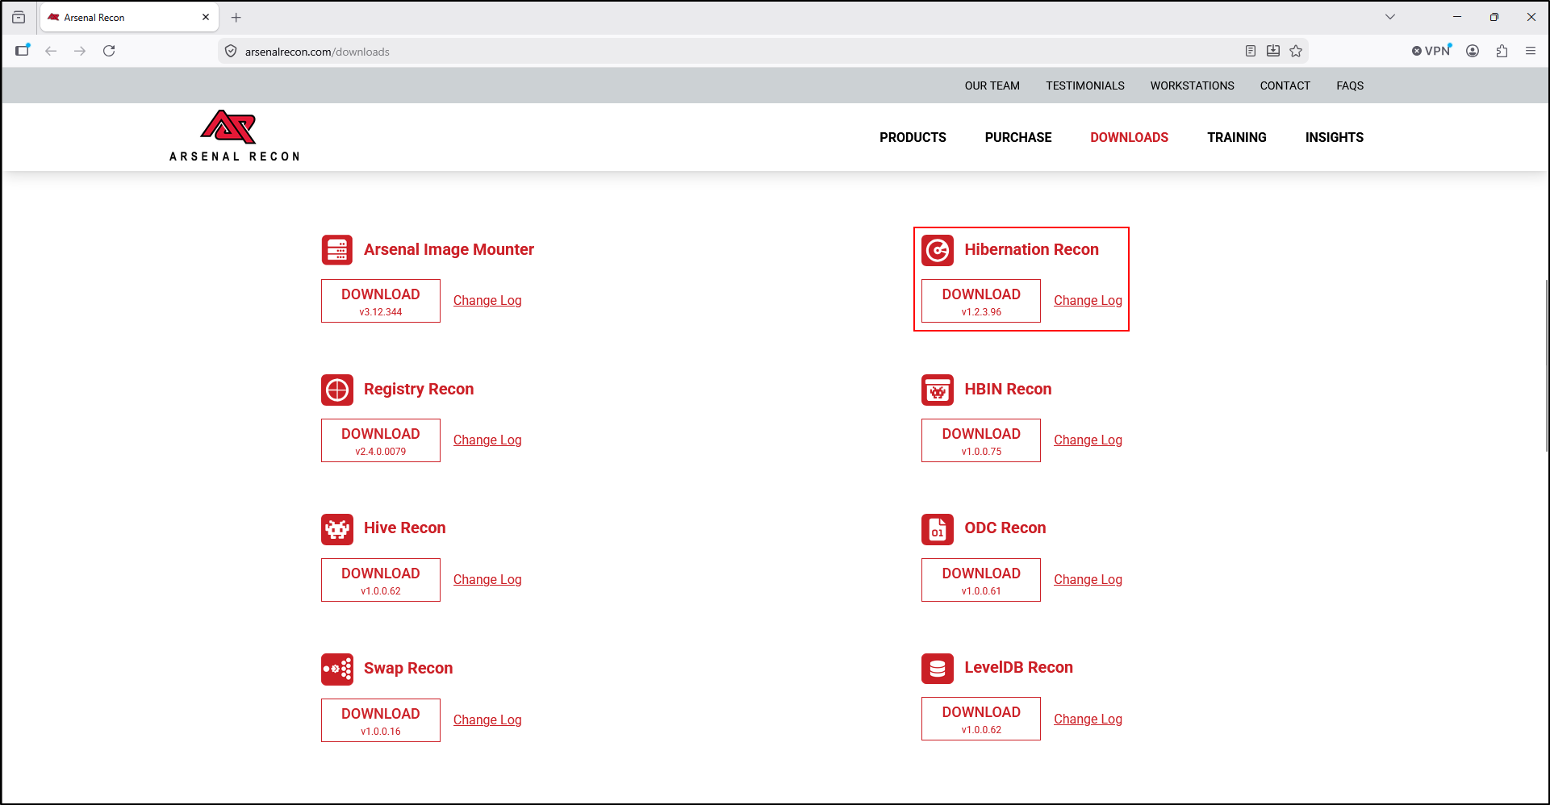The height and width of the screenshot is (805, 1550).
Task: Click the ODC Recon file icon
Action: 938,529
